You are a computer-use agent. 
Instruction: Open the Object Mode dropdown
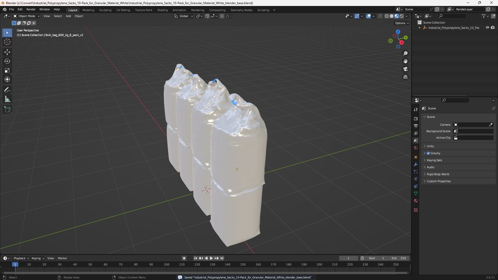point(26,16)
